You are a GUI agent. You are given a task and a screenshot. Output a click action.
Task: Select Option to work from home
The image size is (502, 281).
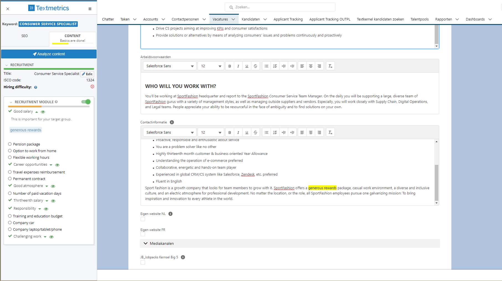click(x=10, y=151)
